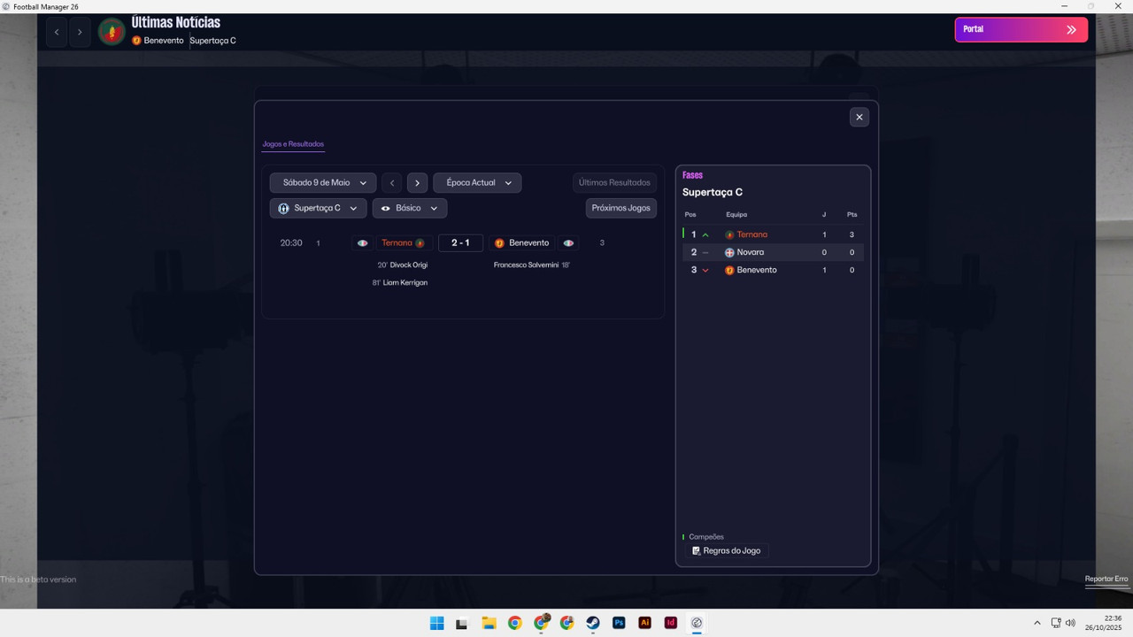
Task: Click goalscorer Francesco Solvemini
Action: tap(526, 265)
